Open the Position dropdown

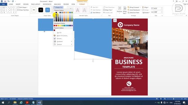(120, 10)
